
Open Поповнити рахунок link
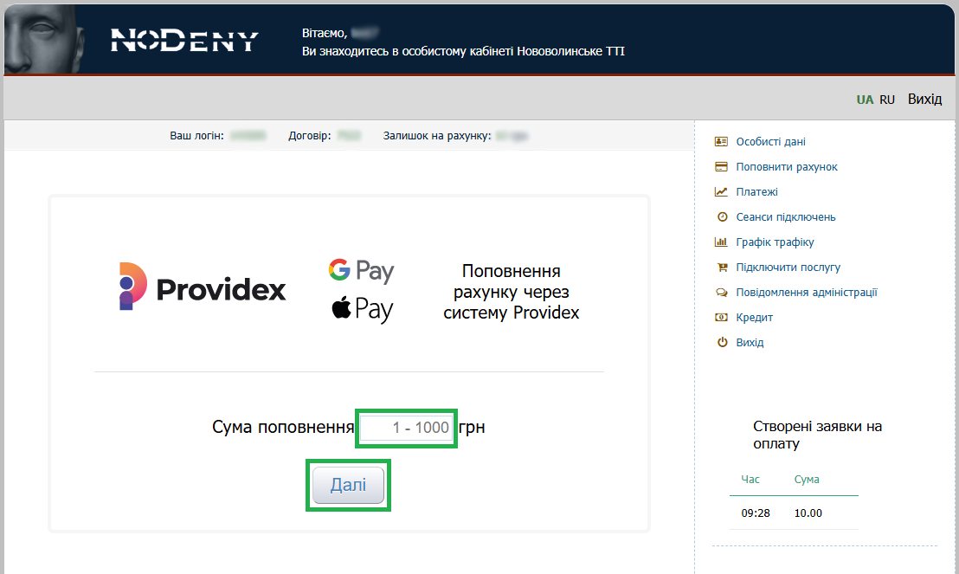coord(787,166)
